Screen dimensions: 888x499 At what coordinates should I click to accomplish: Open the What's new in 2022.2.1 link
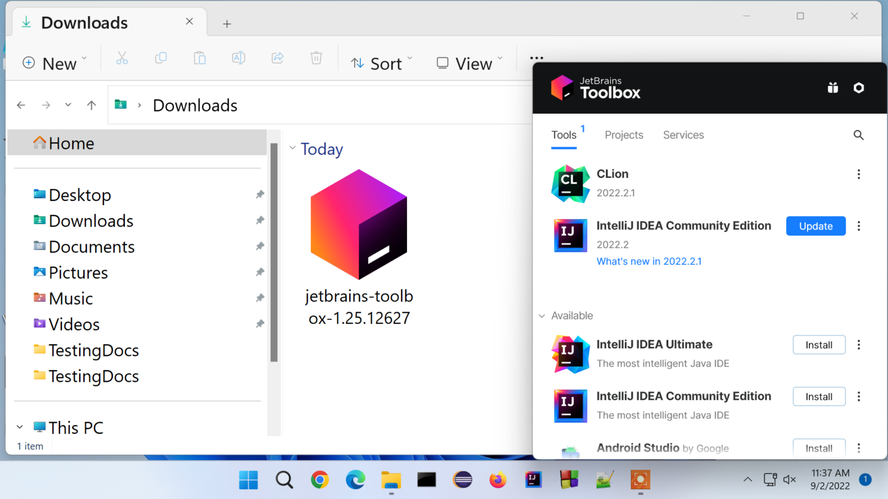click(x=649, y=261)
